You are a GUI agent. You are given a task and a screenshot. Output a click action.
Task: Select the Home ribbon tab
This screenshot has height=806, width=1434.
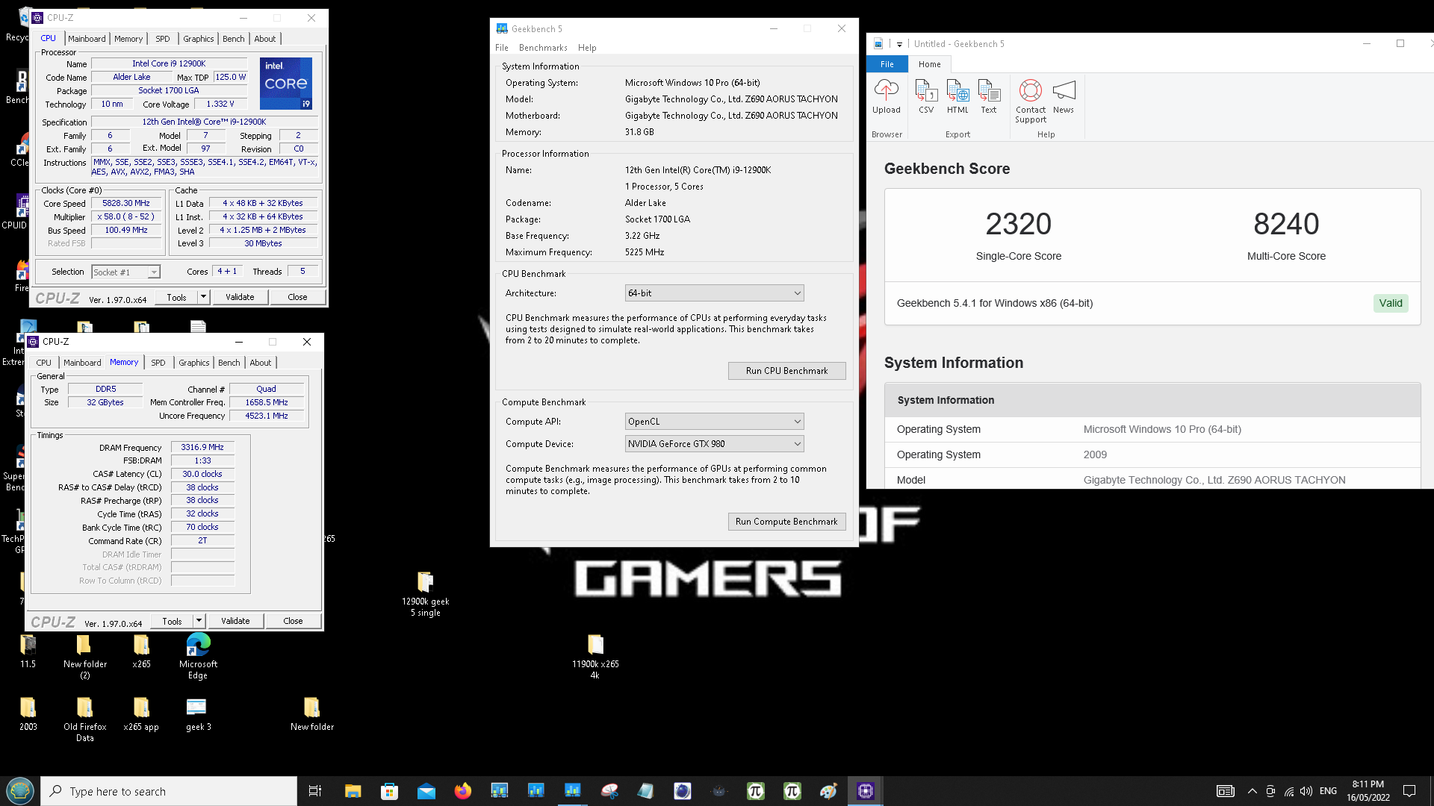pyautogui.click(x=930, y=64)
